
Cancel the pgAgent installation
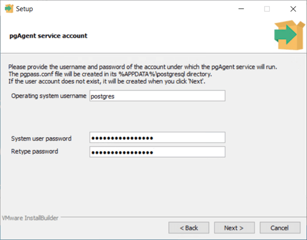(x=279, y=227)
